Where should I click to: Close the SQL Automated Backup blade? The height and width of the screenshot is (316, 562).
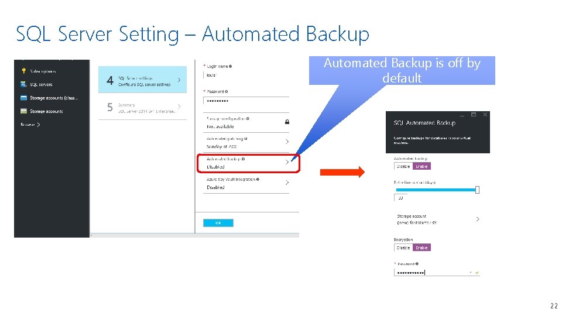pos(485,115)
